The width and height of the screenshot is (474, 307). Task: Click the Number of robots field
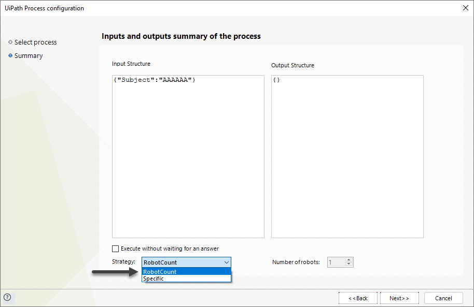[x=337, y=262]
